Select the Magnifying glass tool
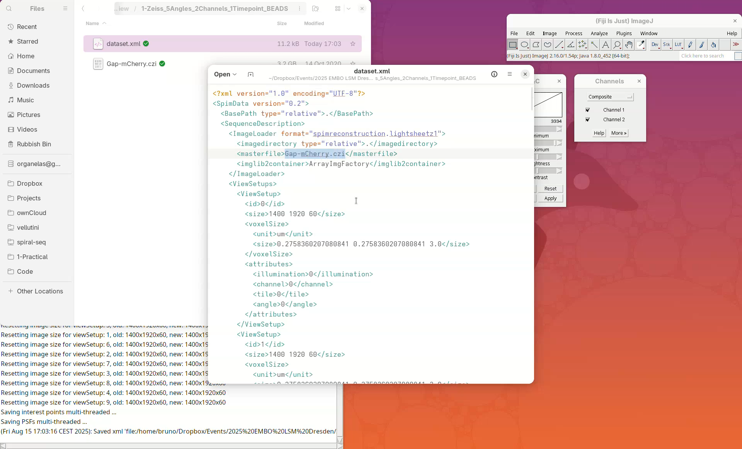This screenshot has height=449, width=742. pyautogui.click(x=617, y=45)
